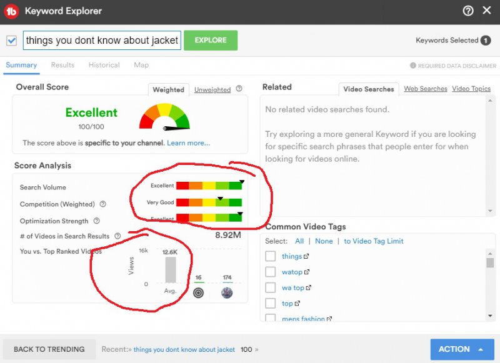Click the help icon next to Unweighted
Image resolution: width=500 pixels, height=363 pixels.
239,89
